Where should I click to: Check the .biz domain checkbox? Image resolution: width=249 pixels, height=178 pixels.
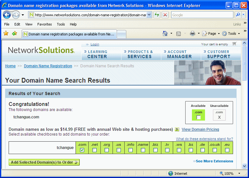(155, 150)
